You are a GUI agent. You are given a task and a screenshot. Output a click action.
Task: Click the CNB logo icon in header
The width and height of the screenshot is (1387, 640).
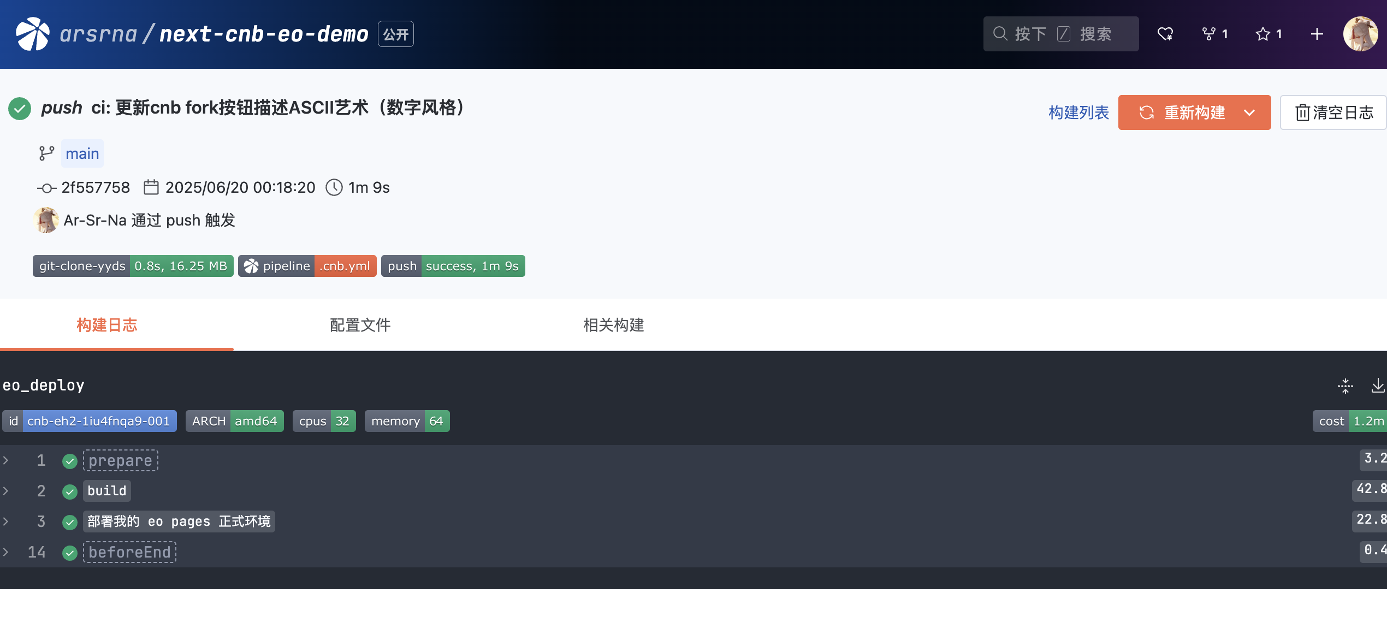(33, 34)
